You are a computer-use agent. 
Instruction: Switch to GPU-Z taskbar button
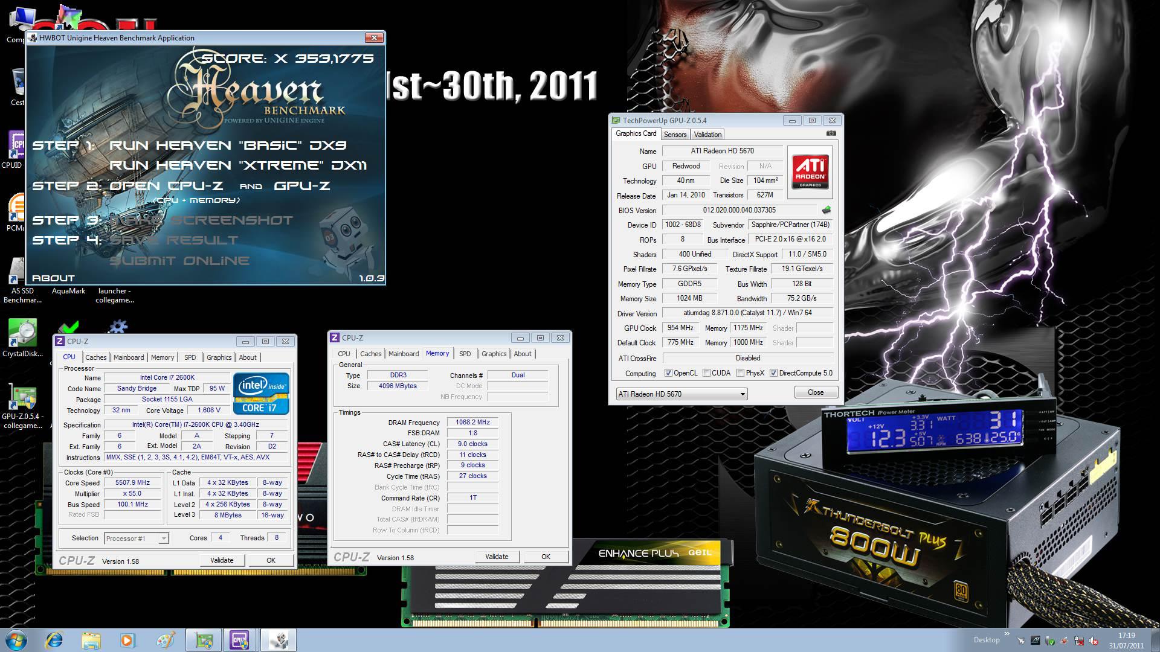pos(204,640)
